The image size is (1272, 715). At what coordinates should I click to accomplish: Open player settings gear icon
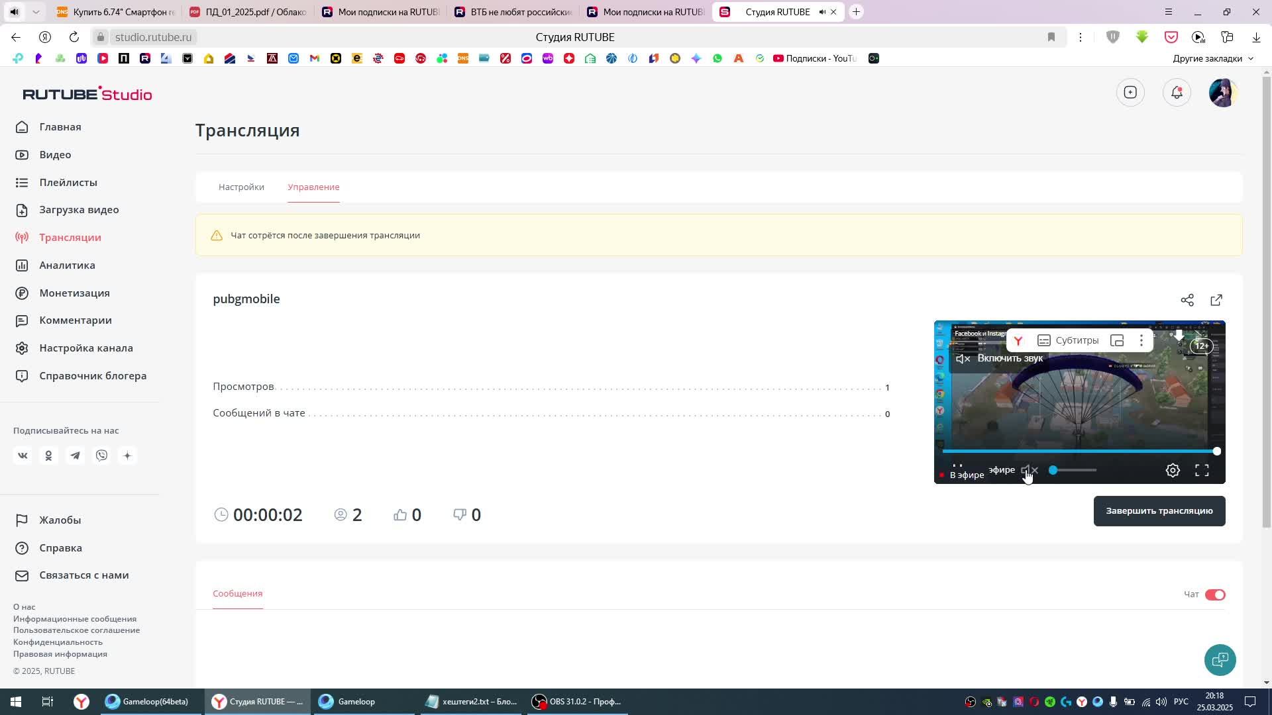(x=1173, y=471)
